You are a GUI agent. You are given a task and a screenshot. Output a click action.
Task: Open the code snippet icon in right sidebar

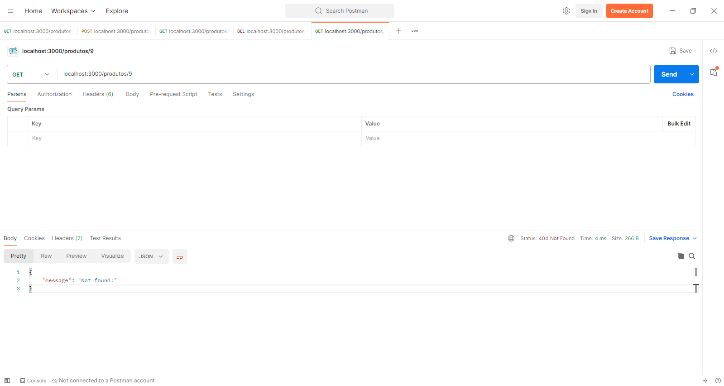coord(714,51)
